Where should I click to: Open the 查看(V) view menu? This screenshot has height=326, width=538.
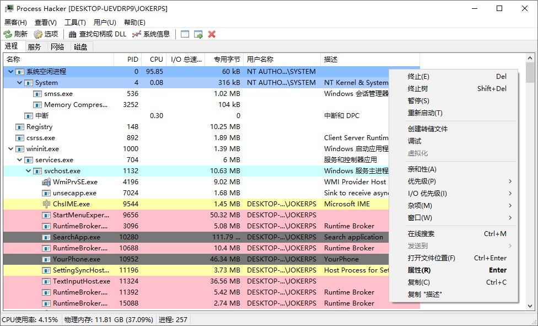(x=46, y=22)
